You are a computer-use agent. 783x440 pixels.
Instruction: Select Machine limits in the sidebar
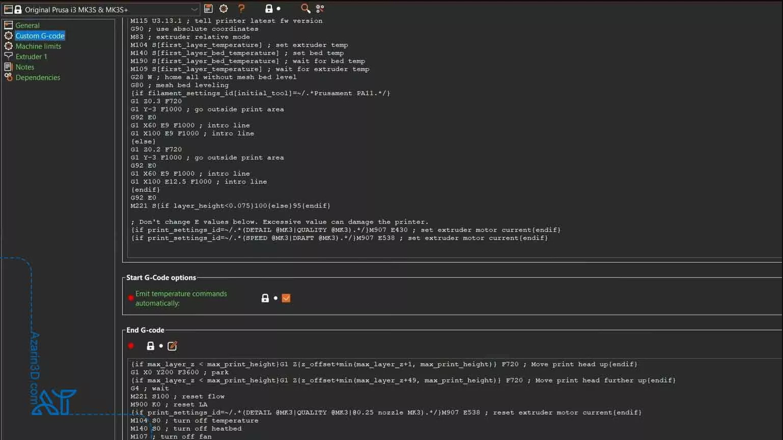point(38,46)
